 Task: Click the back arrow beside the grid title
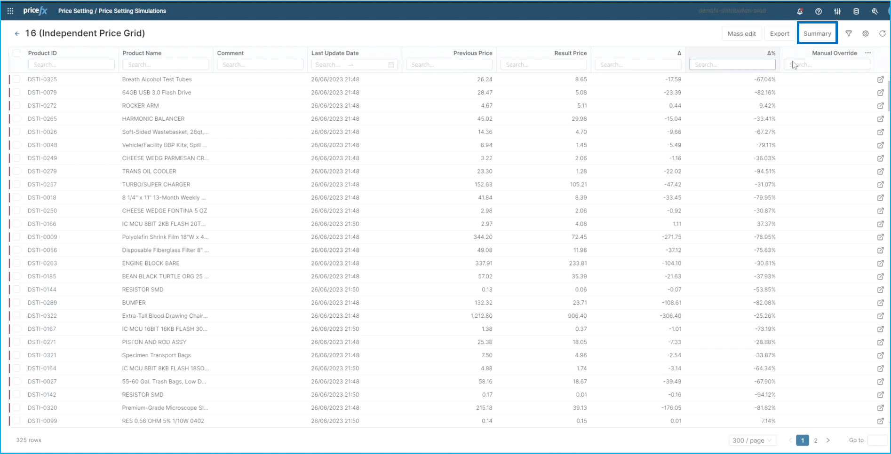click(x=17, y=34)
